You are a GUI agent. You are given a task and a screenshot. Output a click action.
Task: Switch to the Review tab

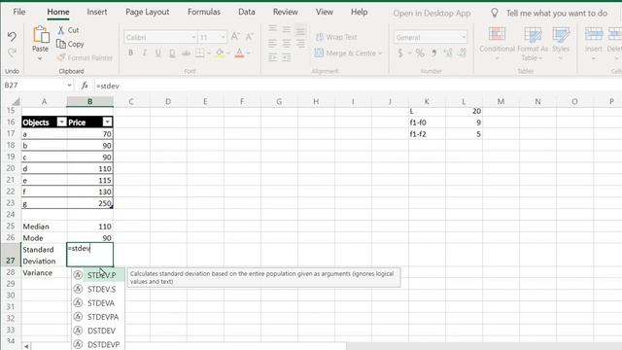point(285,12)
